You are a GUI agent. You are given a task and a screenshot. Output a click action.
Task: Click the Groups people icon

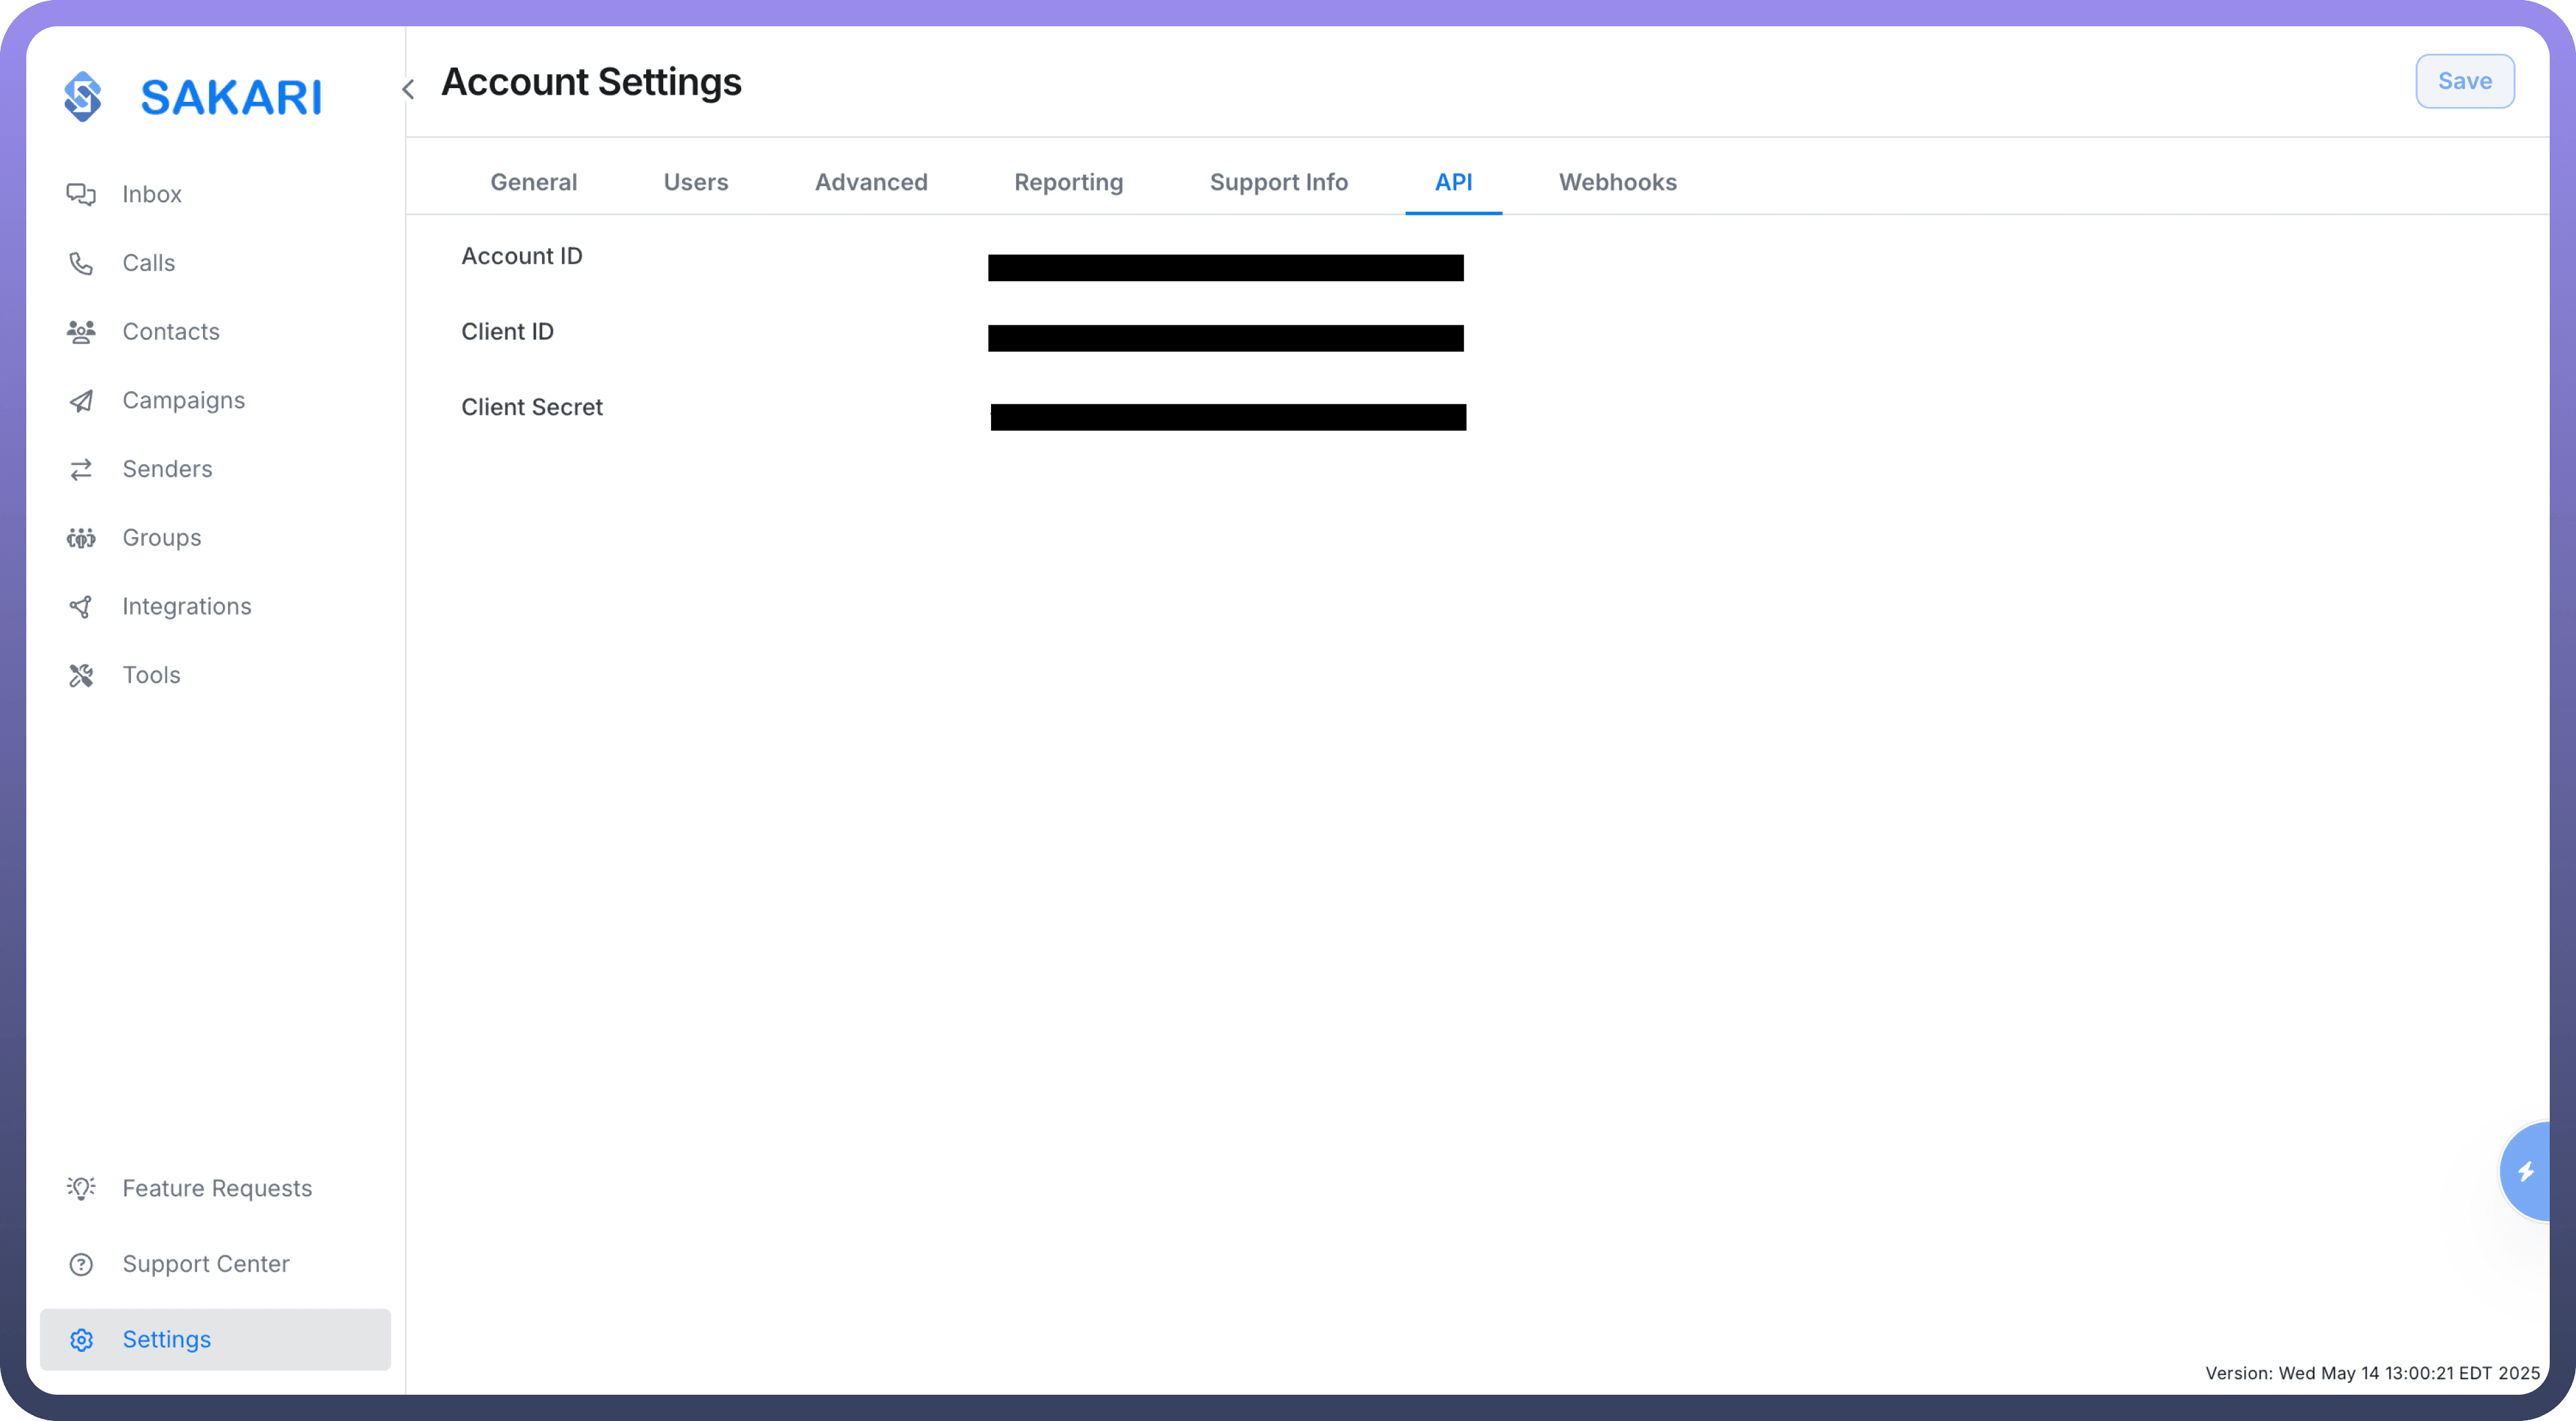pos(81,538)
